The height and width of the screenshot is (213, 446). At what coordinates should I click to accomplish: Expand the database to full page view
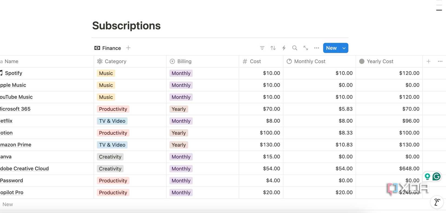point(305,48)
